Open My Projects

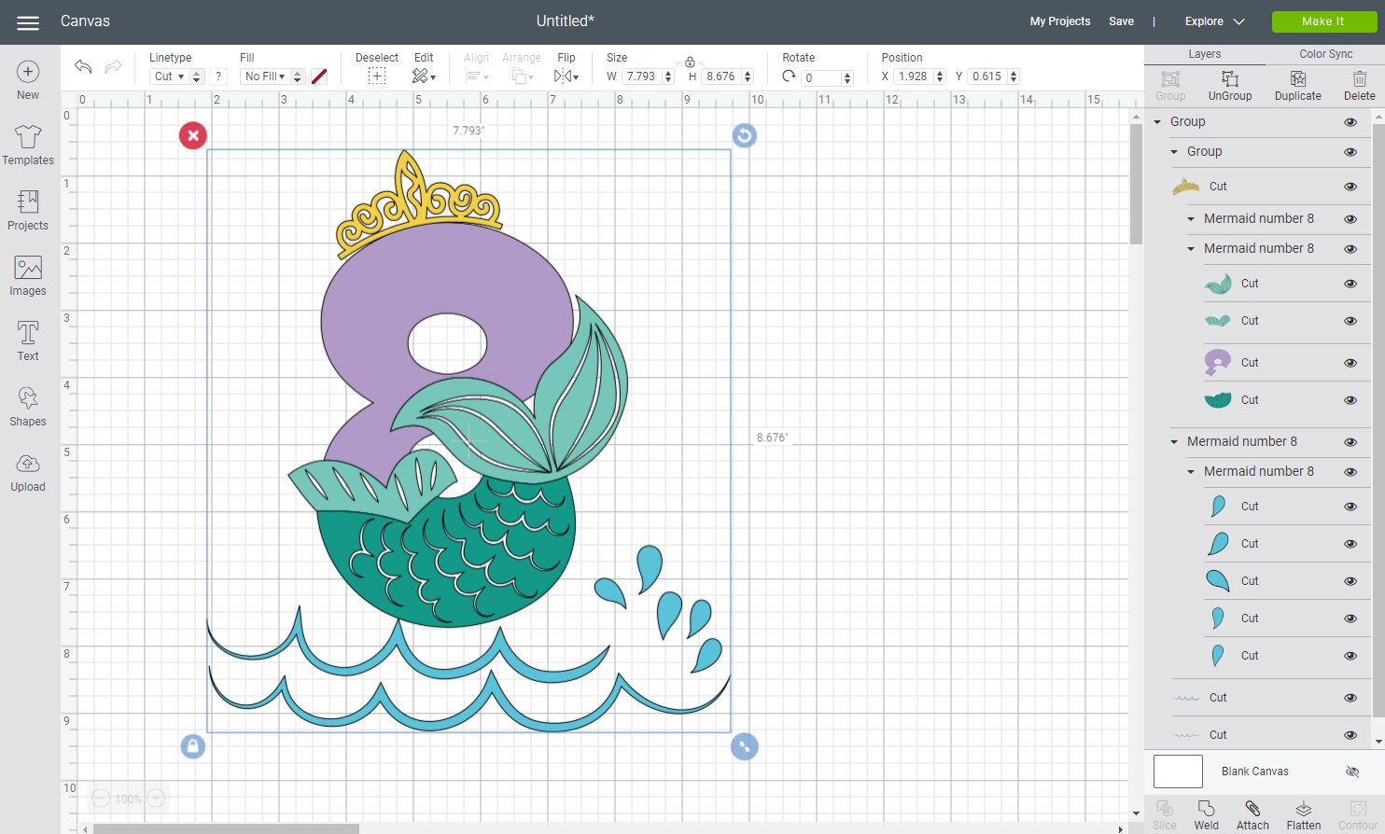tap(1059, 21)
